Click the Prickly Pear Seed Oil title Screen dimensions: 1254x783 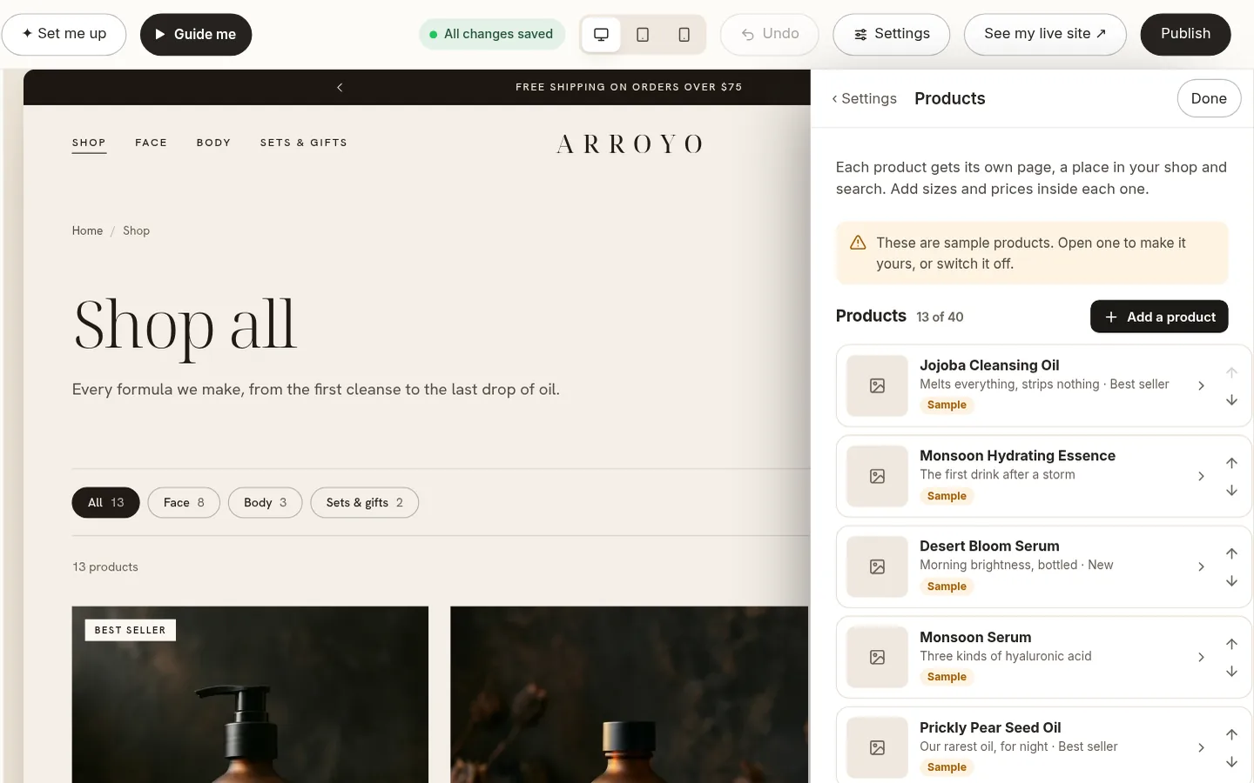(990, 727)
